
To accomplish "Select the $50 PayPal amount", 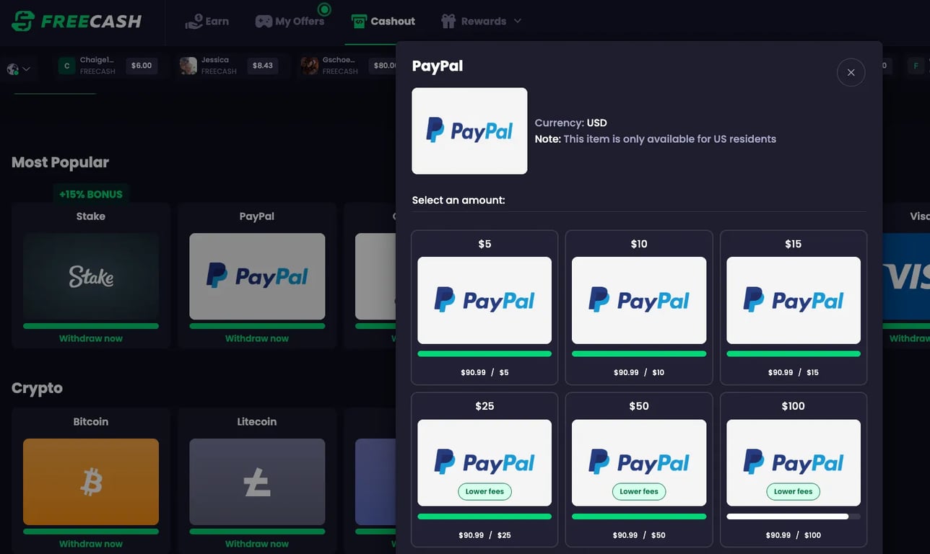I will (x=639, y=470).
